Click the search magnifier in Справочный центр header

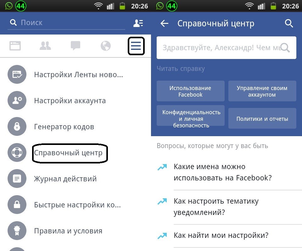(x=289, y=24)
